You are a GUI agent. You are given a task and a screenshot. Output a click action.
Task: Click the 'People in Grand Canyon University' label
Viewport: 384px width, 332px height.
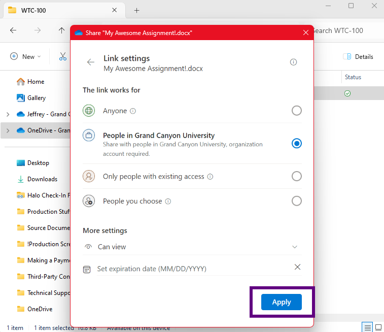tap(159, 136)
